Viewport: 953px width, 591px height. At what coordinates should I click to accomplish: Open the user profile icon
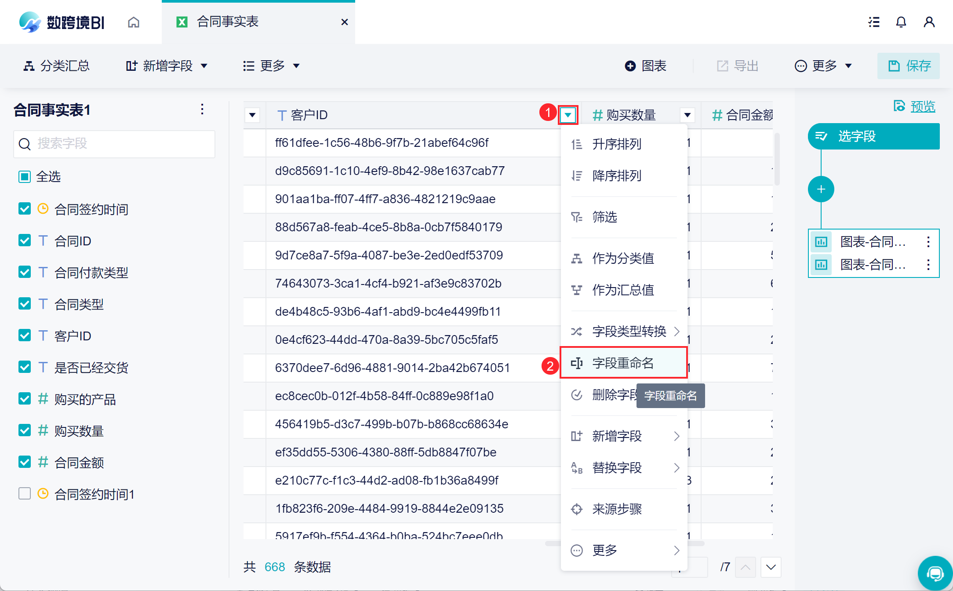(929, 22)
